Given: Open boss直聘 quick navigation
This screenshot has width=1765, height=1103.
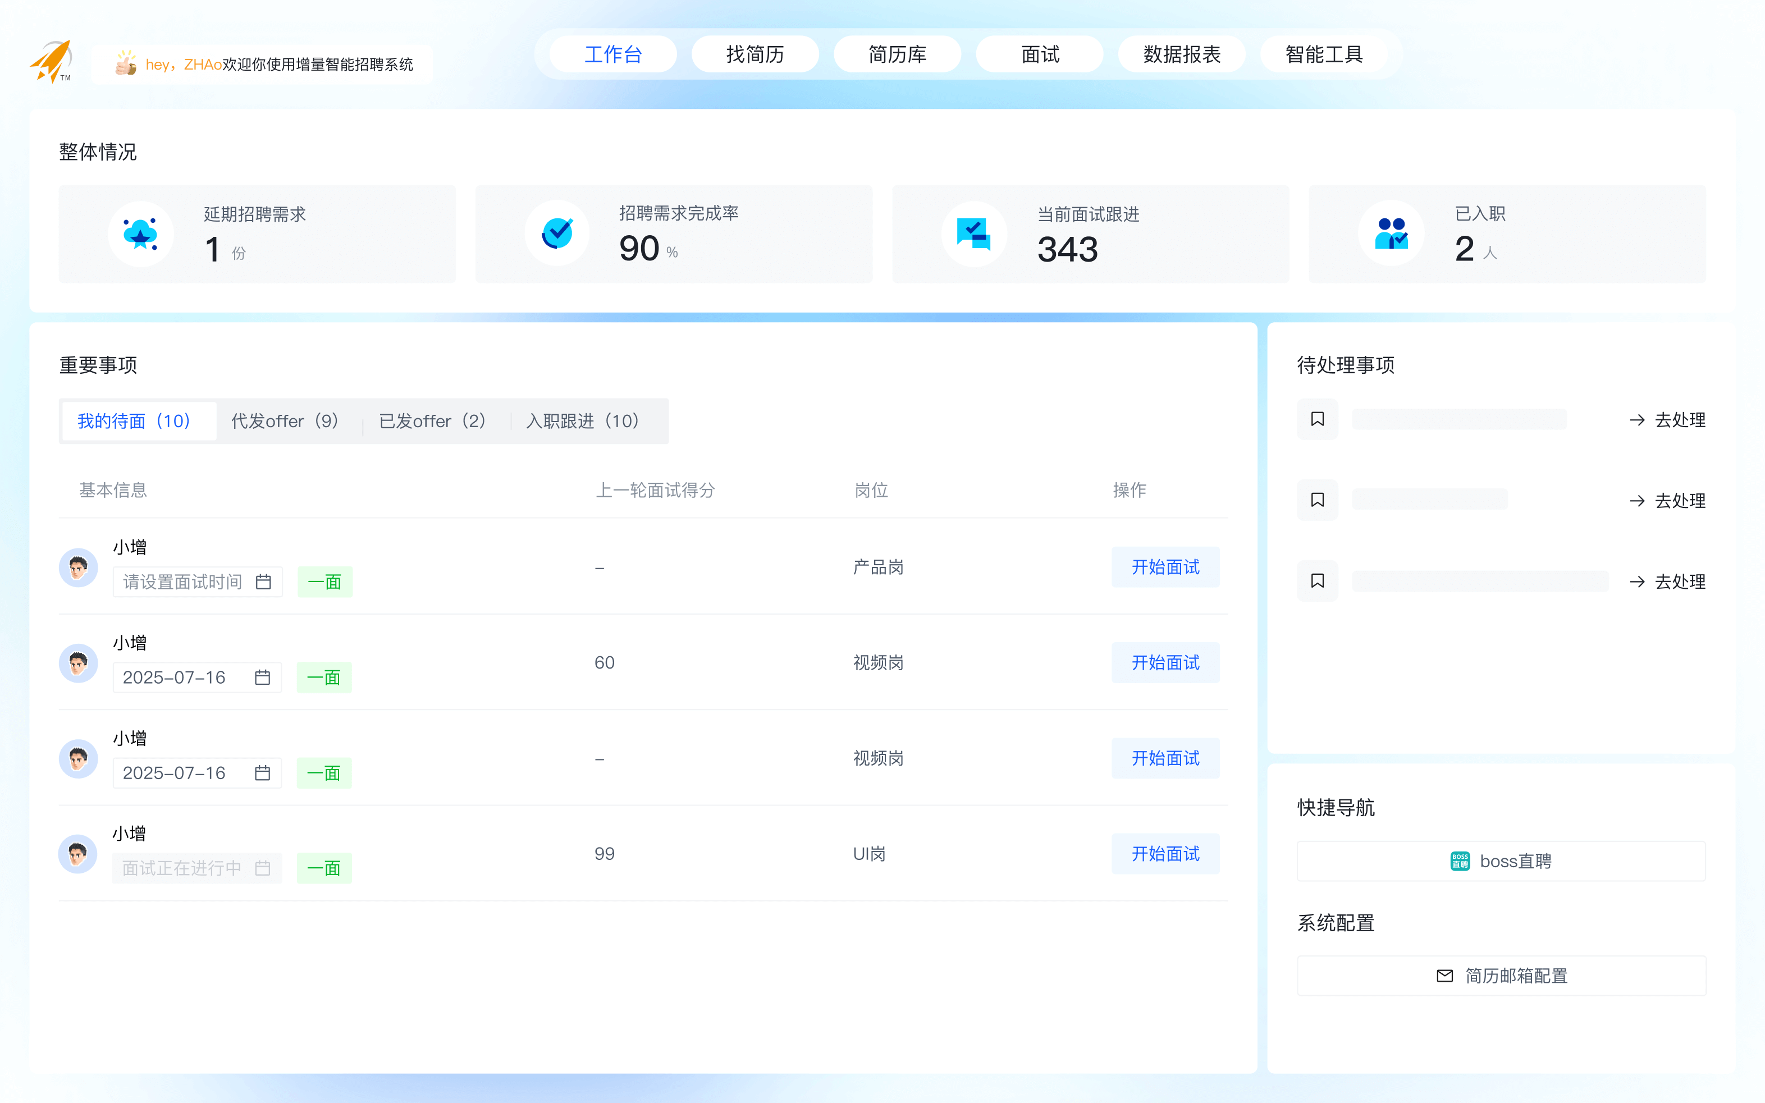Looking at the screenshot, I should [x=1501, y=862].
